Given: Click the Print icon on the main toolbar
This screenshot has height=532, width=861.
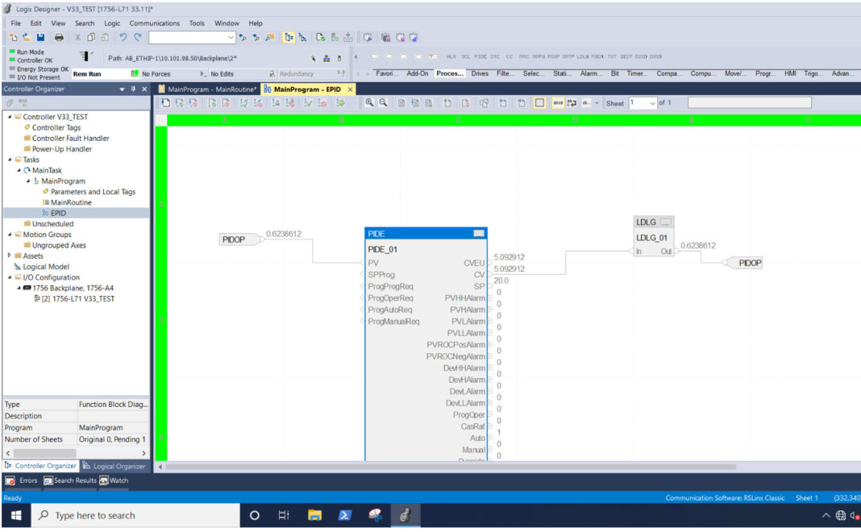Looking at the screenshot, I should 58,37.
